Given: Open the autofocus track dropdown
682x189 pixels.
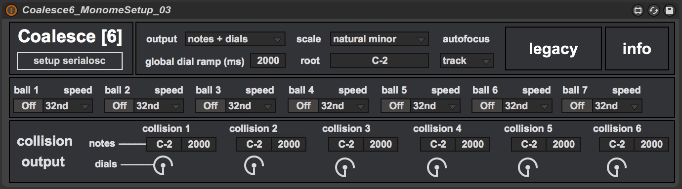Looking at the screenshot, I should pyautogui.click(x=467, y=61).
